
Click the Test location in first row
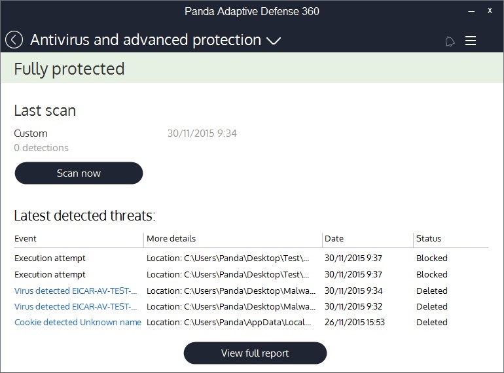228,258
